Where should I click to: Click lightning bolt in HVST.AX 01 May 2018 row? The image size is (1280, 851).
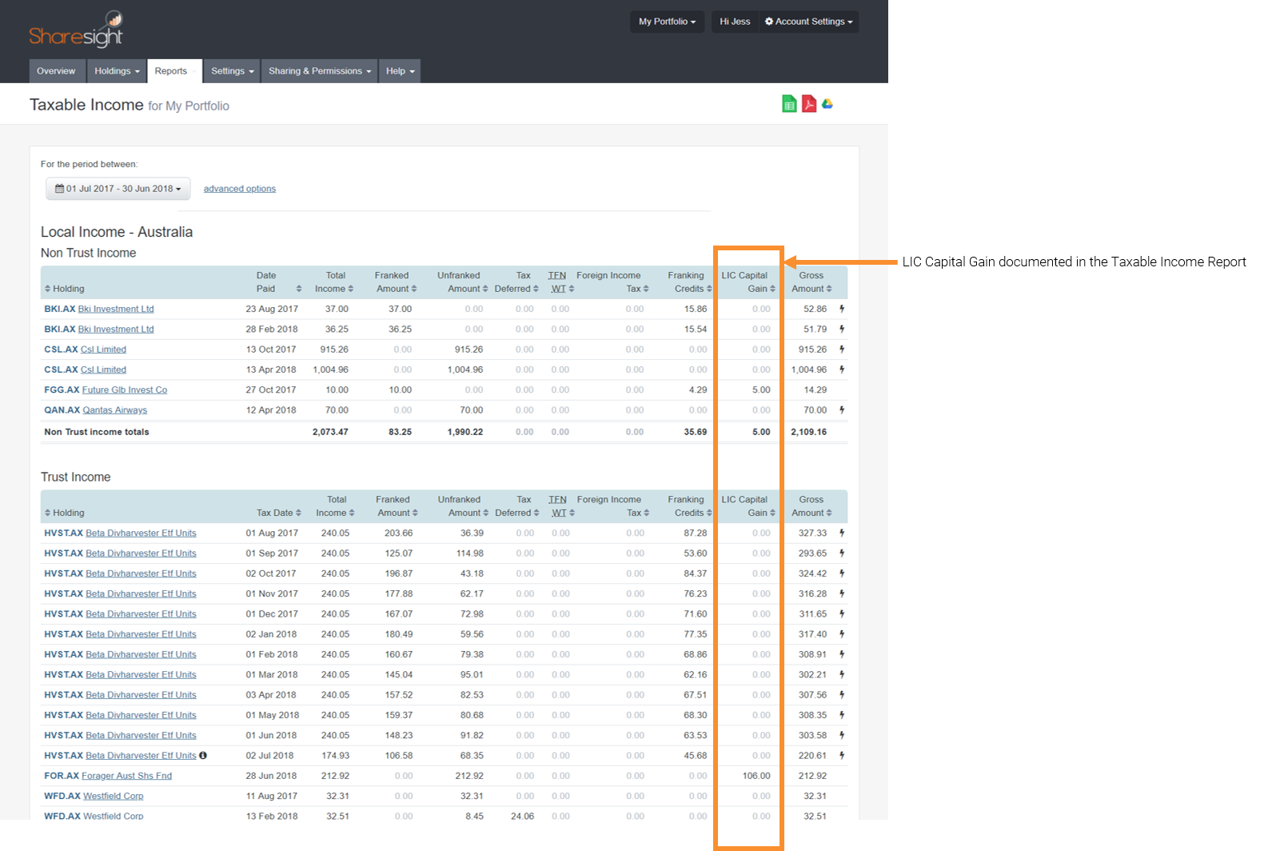tap(842, 715)
